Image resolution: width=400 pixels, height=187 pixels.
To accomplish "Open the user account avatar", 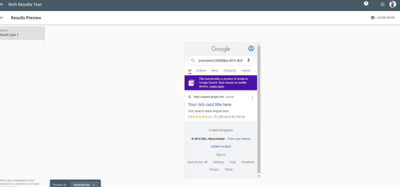I will [393, 4].
